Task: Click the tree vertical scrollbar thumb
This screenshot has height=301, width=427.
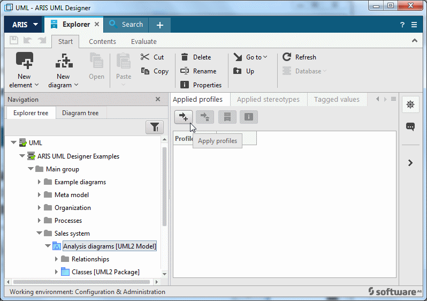Action: [164, 186]
